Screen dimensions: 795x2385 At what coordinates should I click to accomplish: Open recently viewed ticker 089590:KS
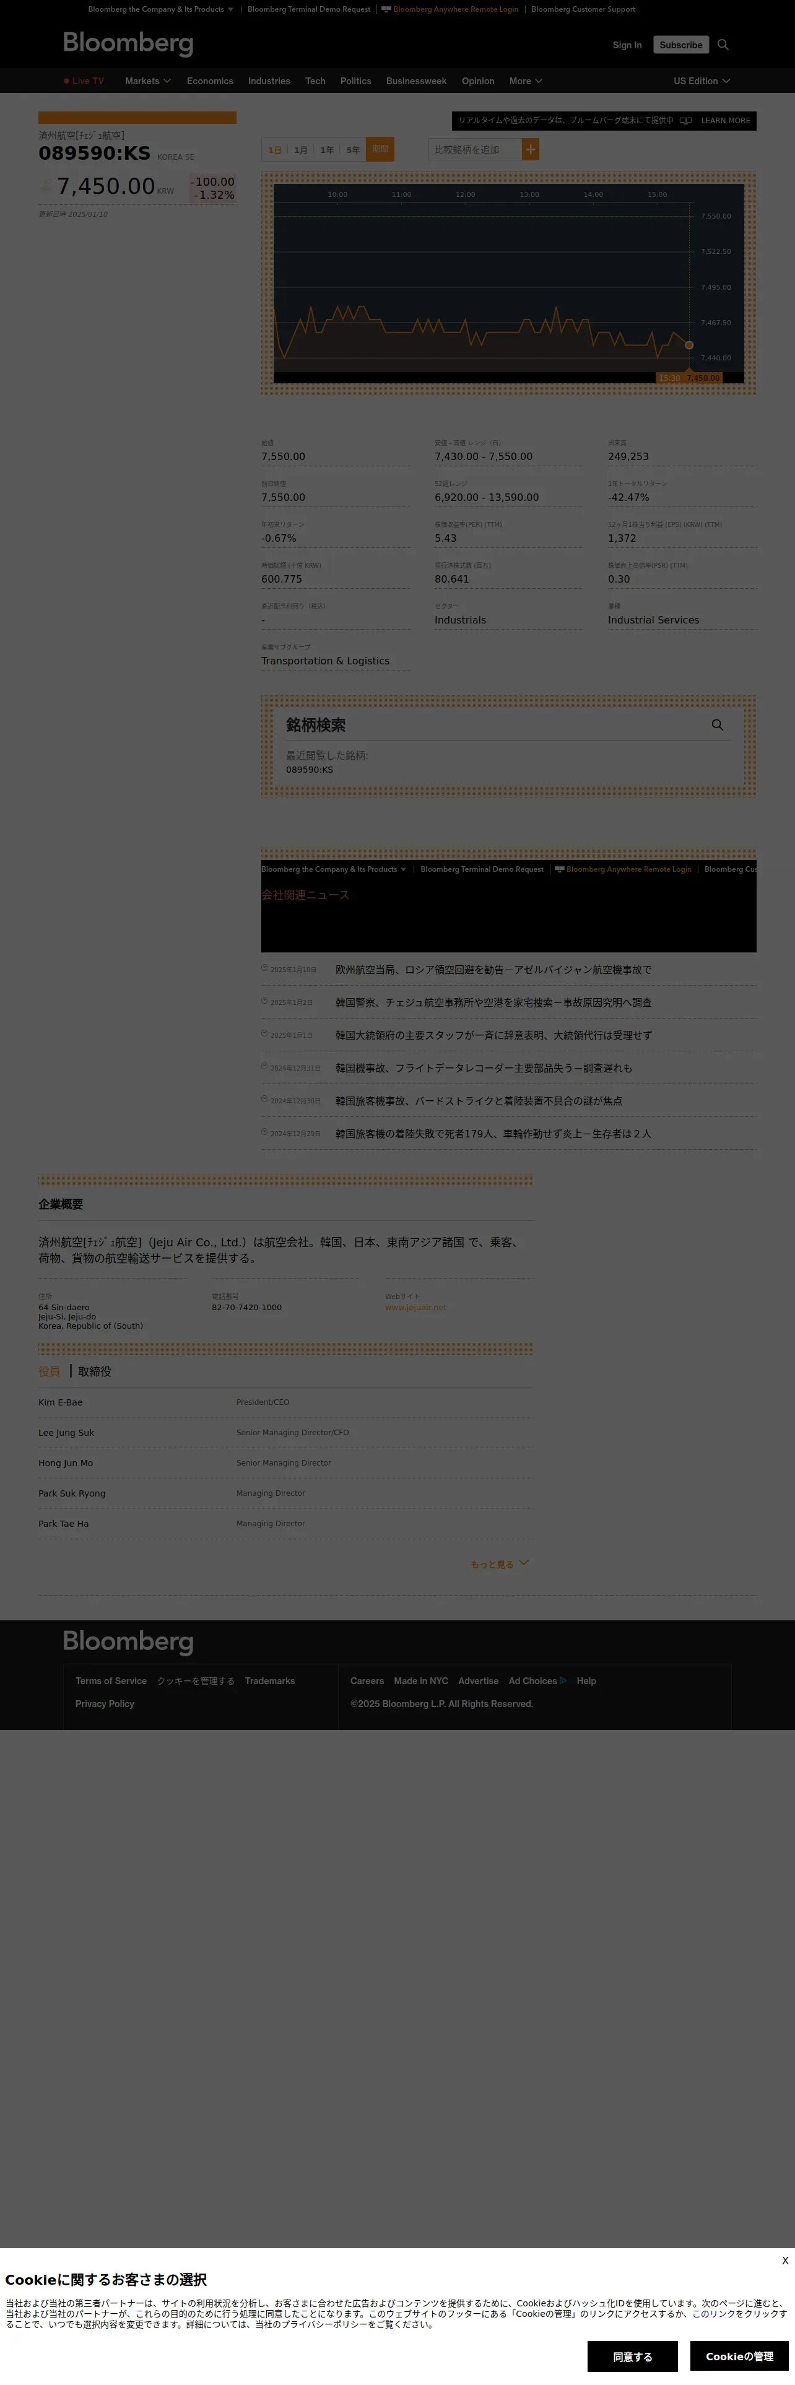pyautogui.click(x=309, y=770)
